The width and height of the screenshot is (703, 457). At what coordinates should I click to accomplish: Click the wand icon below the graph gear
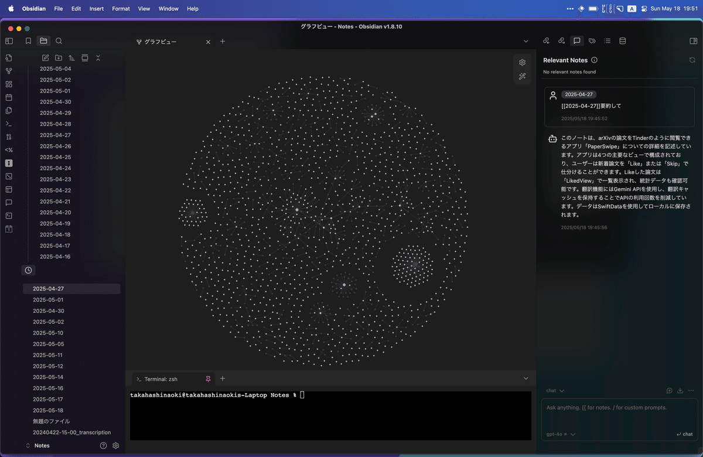(522, 76)
